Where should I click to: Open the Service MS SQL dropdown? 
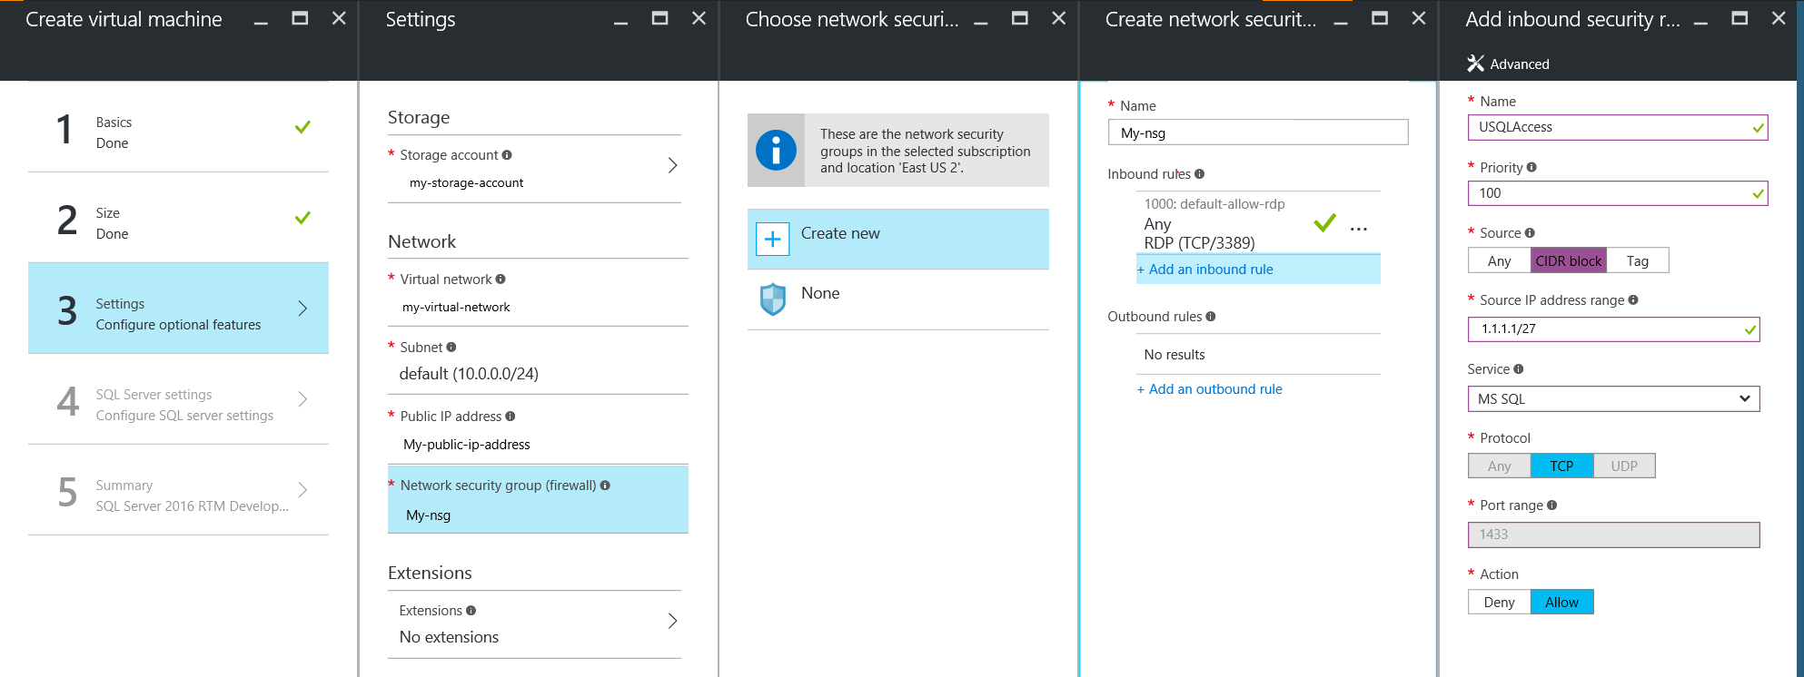(x=1613, y=399)
